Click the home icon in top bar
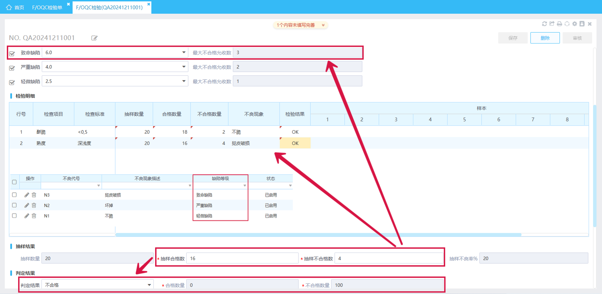The image size is (602, 294). 9,7
